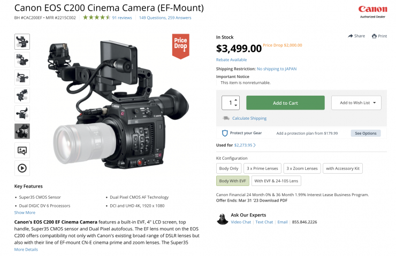Select the Body Only kit configuration
The width and height of the screenshot is (396, 256).
(x=228, y=168)
